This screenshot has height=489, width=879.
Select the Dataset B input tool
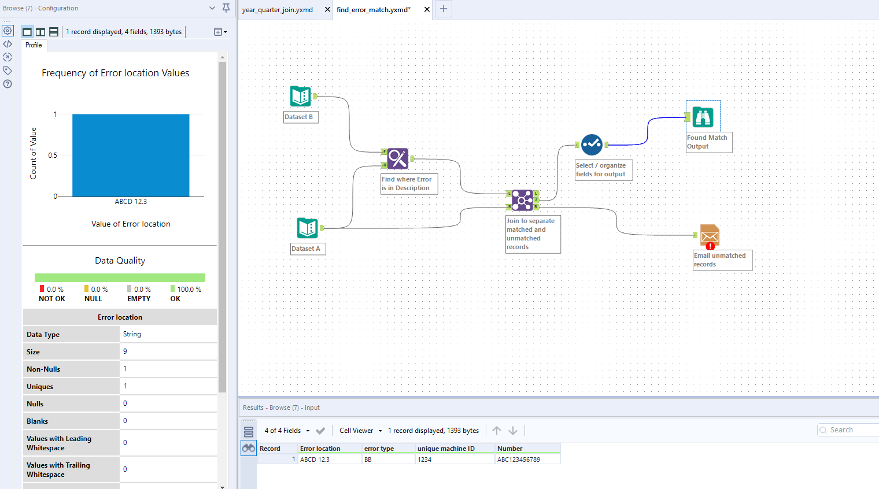[300, 96]
